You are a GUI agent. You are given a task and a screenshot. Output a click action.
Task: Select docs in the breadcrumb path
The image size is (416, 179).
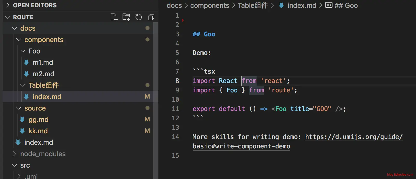[x=174, y=5]
